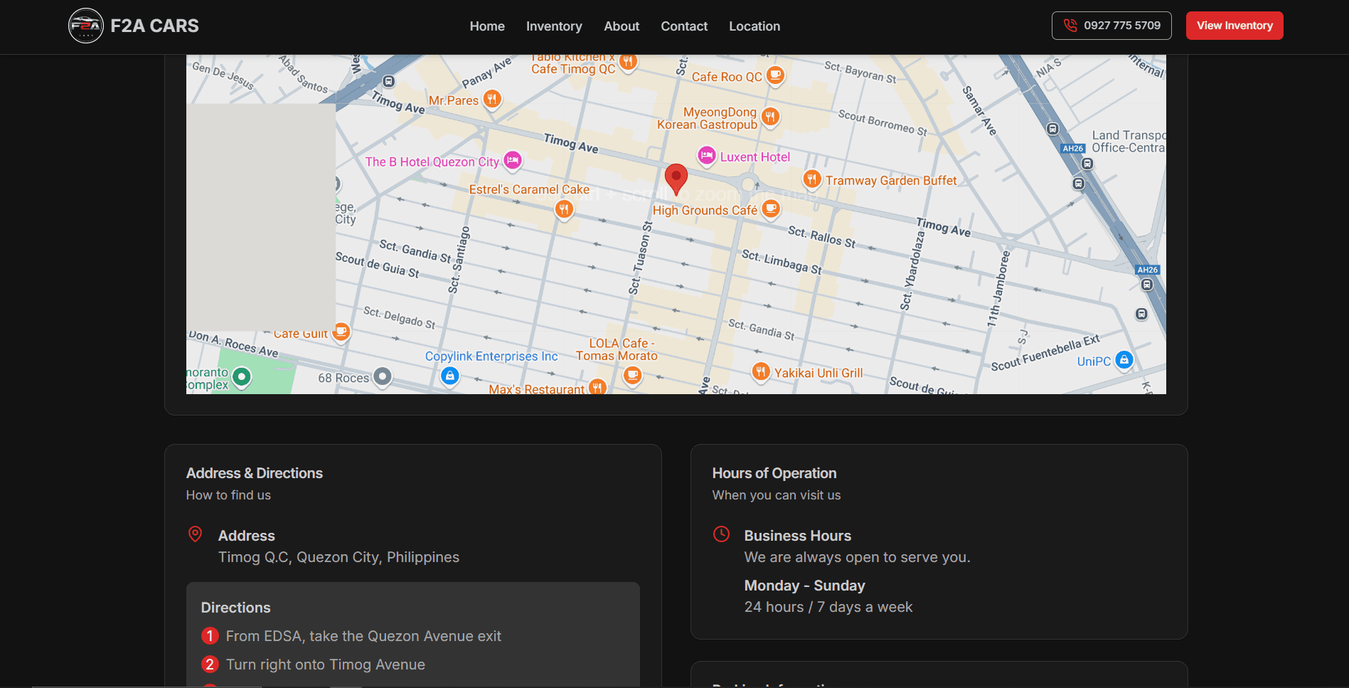Click the LOLA Cafe Tomas Morato marker
1349x688 pixels.
[x=632, y=375]
